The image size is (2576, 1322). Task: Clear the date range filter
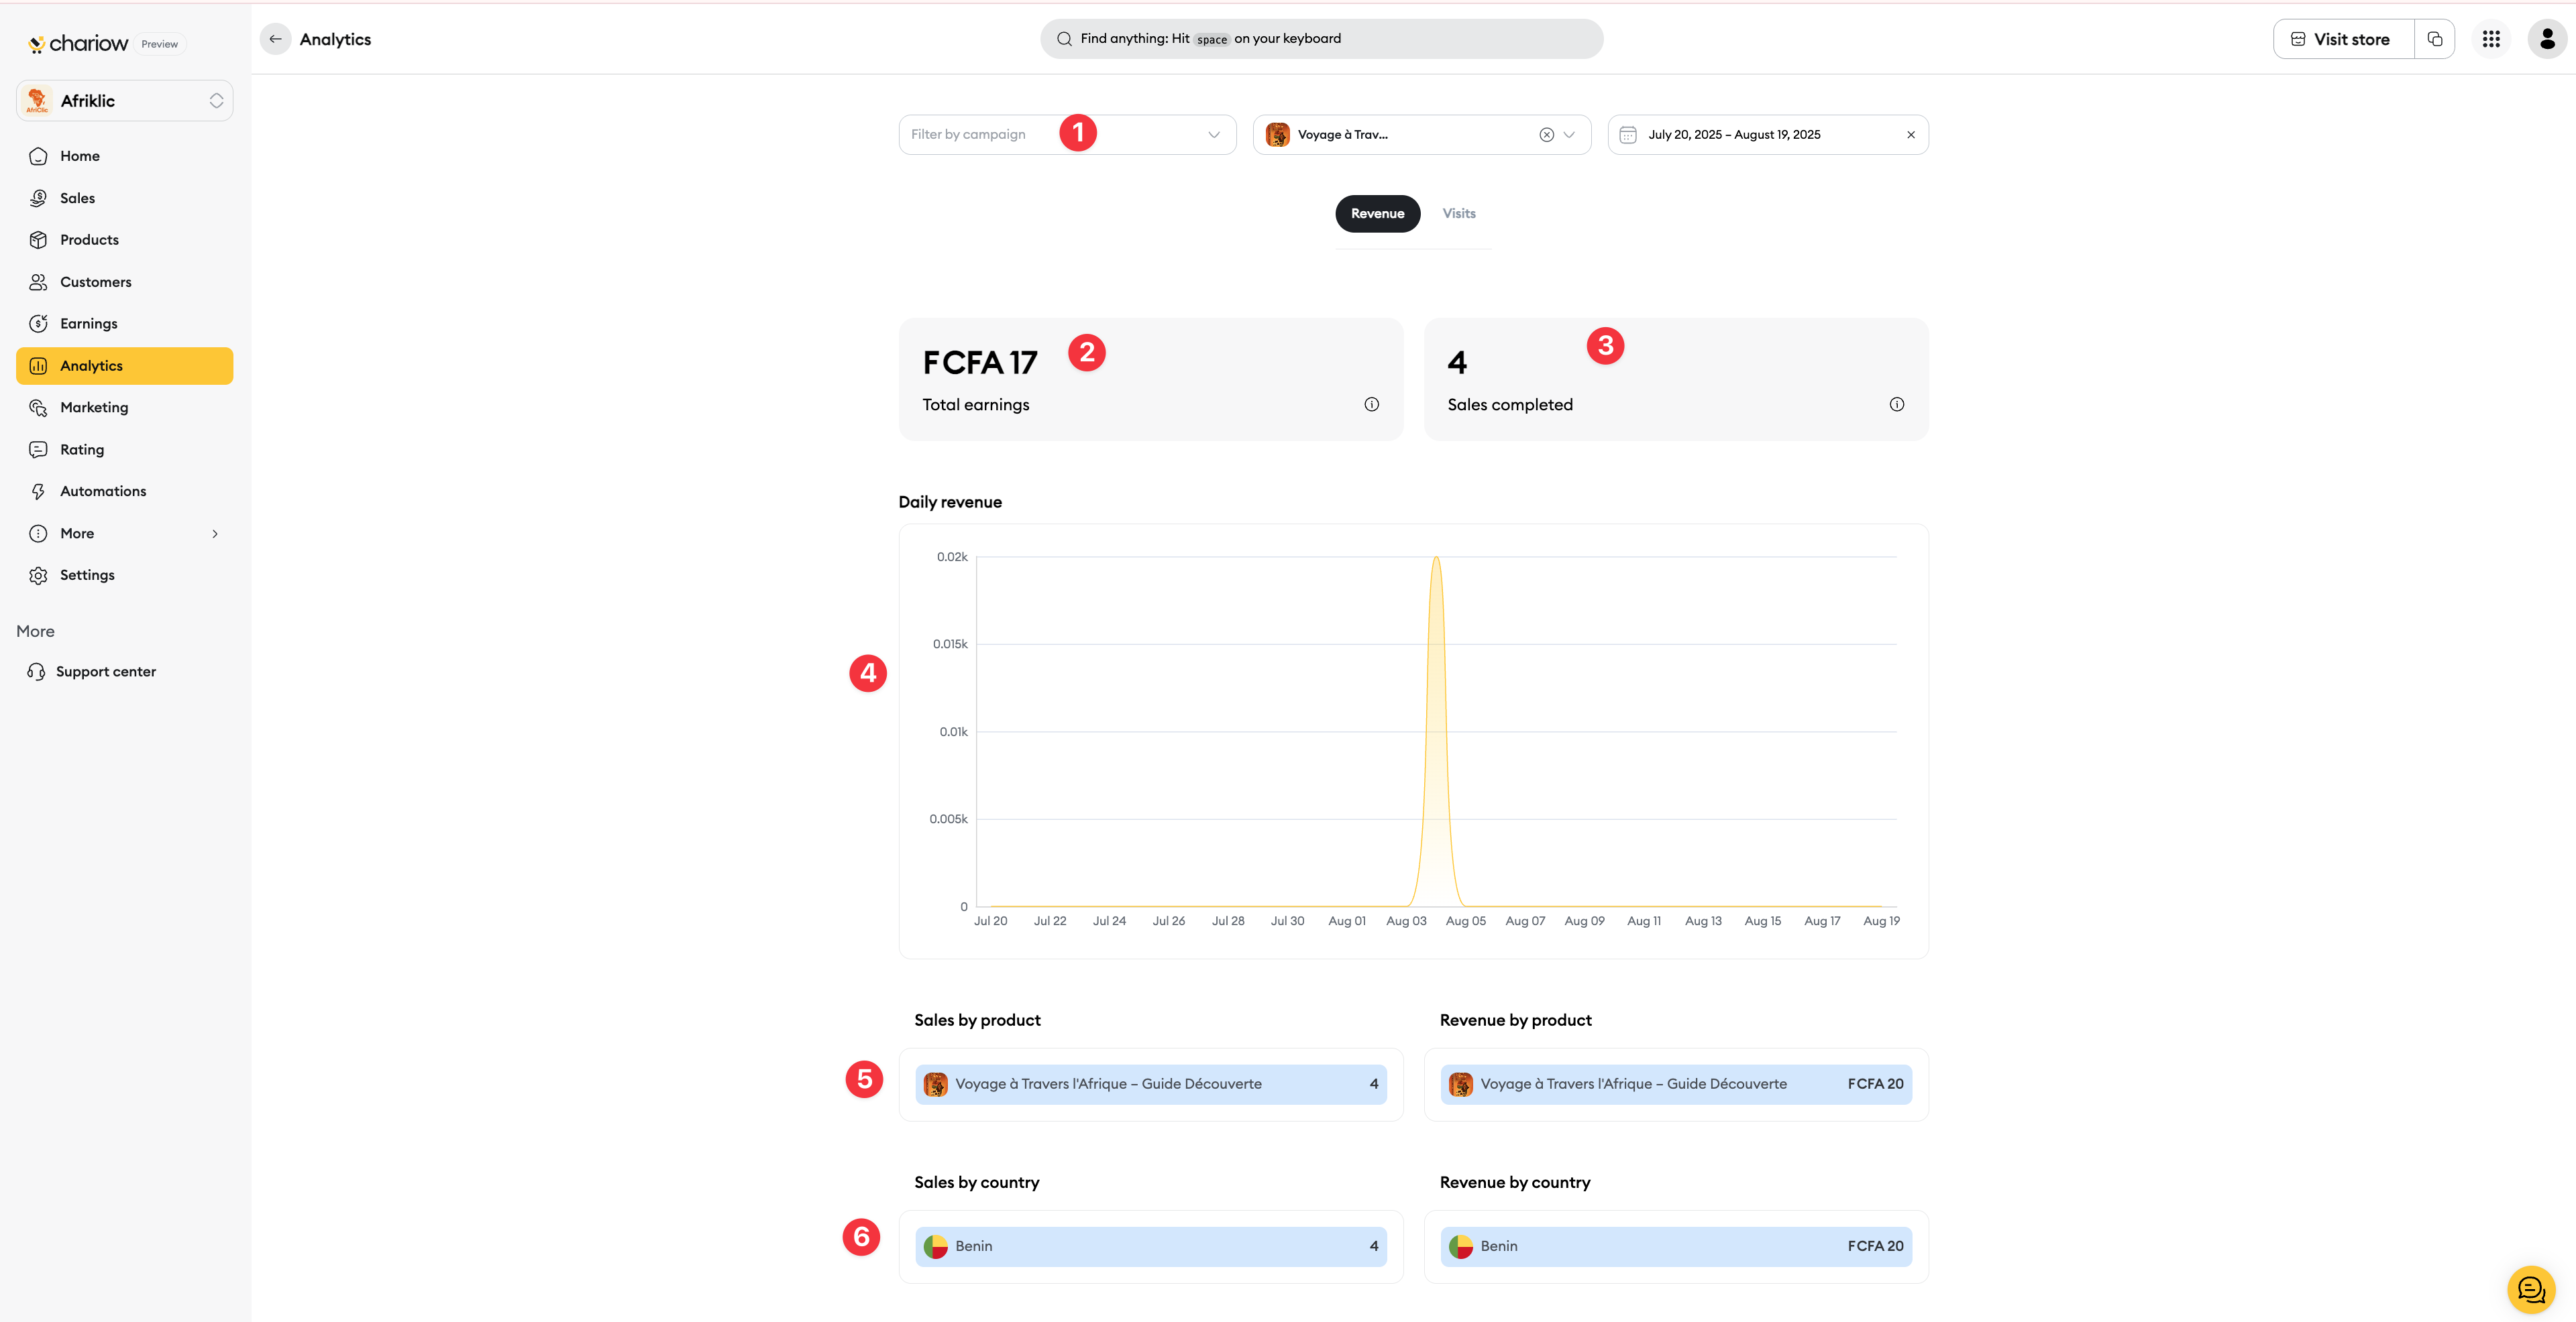click(1910, 135)
